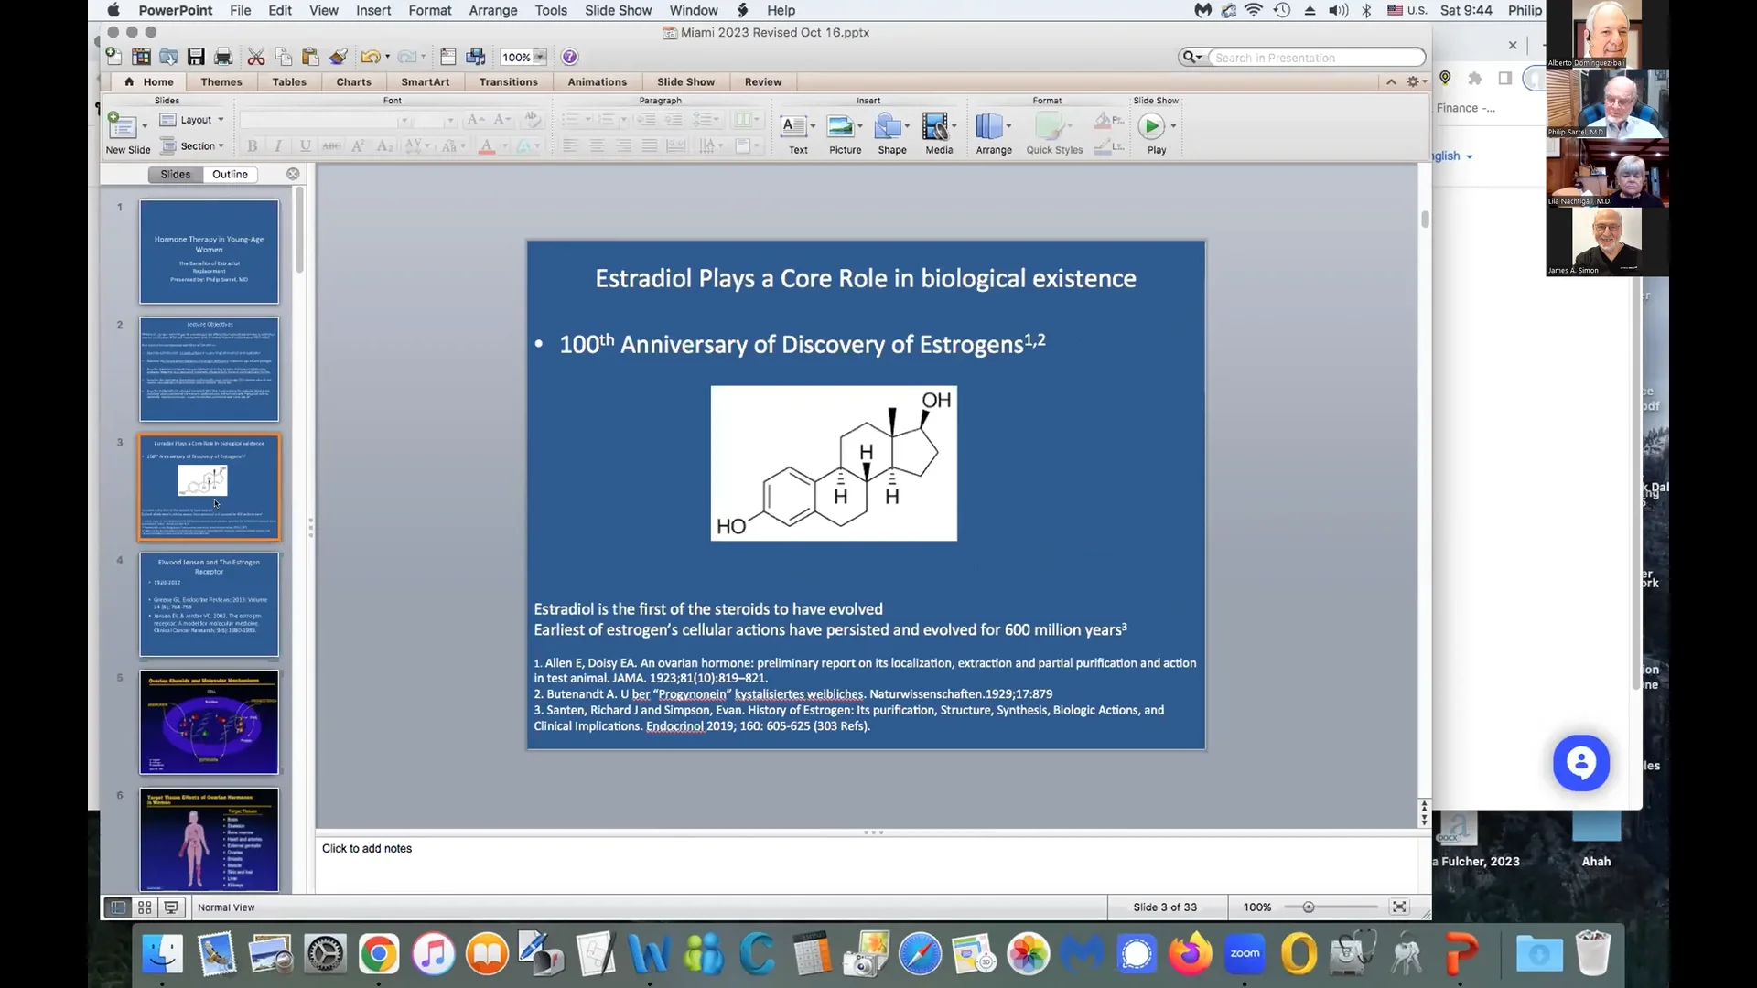This screenshot has width=1757, height=988.
Task: Open the Transitions ribbon tab
Action: coord(508,81)
